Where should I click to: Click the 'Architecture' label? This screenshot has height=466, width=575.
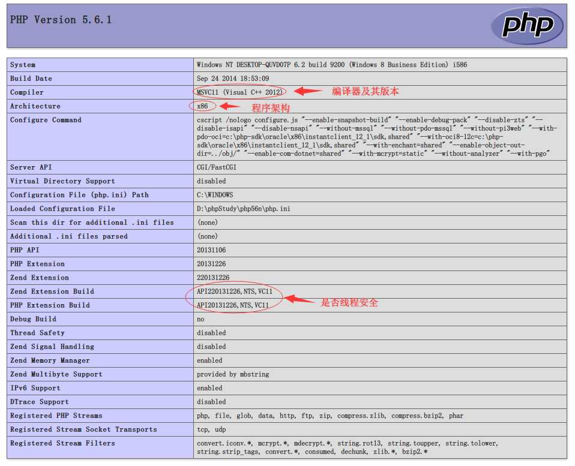tap(35, 106)
